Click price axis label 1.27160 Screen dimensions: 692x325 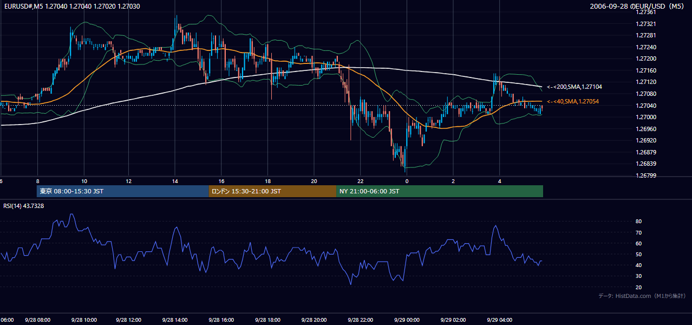pyautogui.click(x=646, y=70)
